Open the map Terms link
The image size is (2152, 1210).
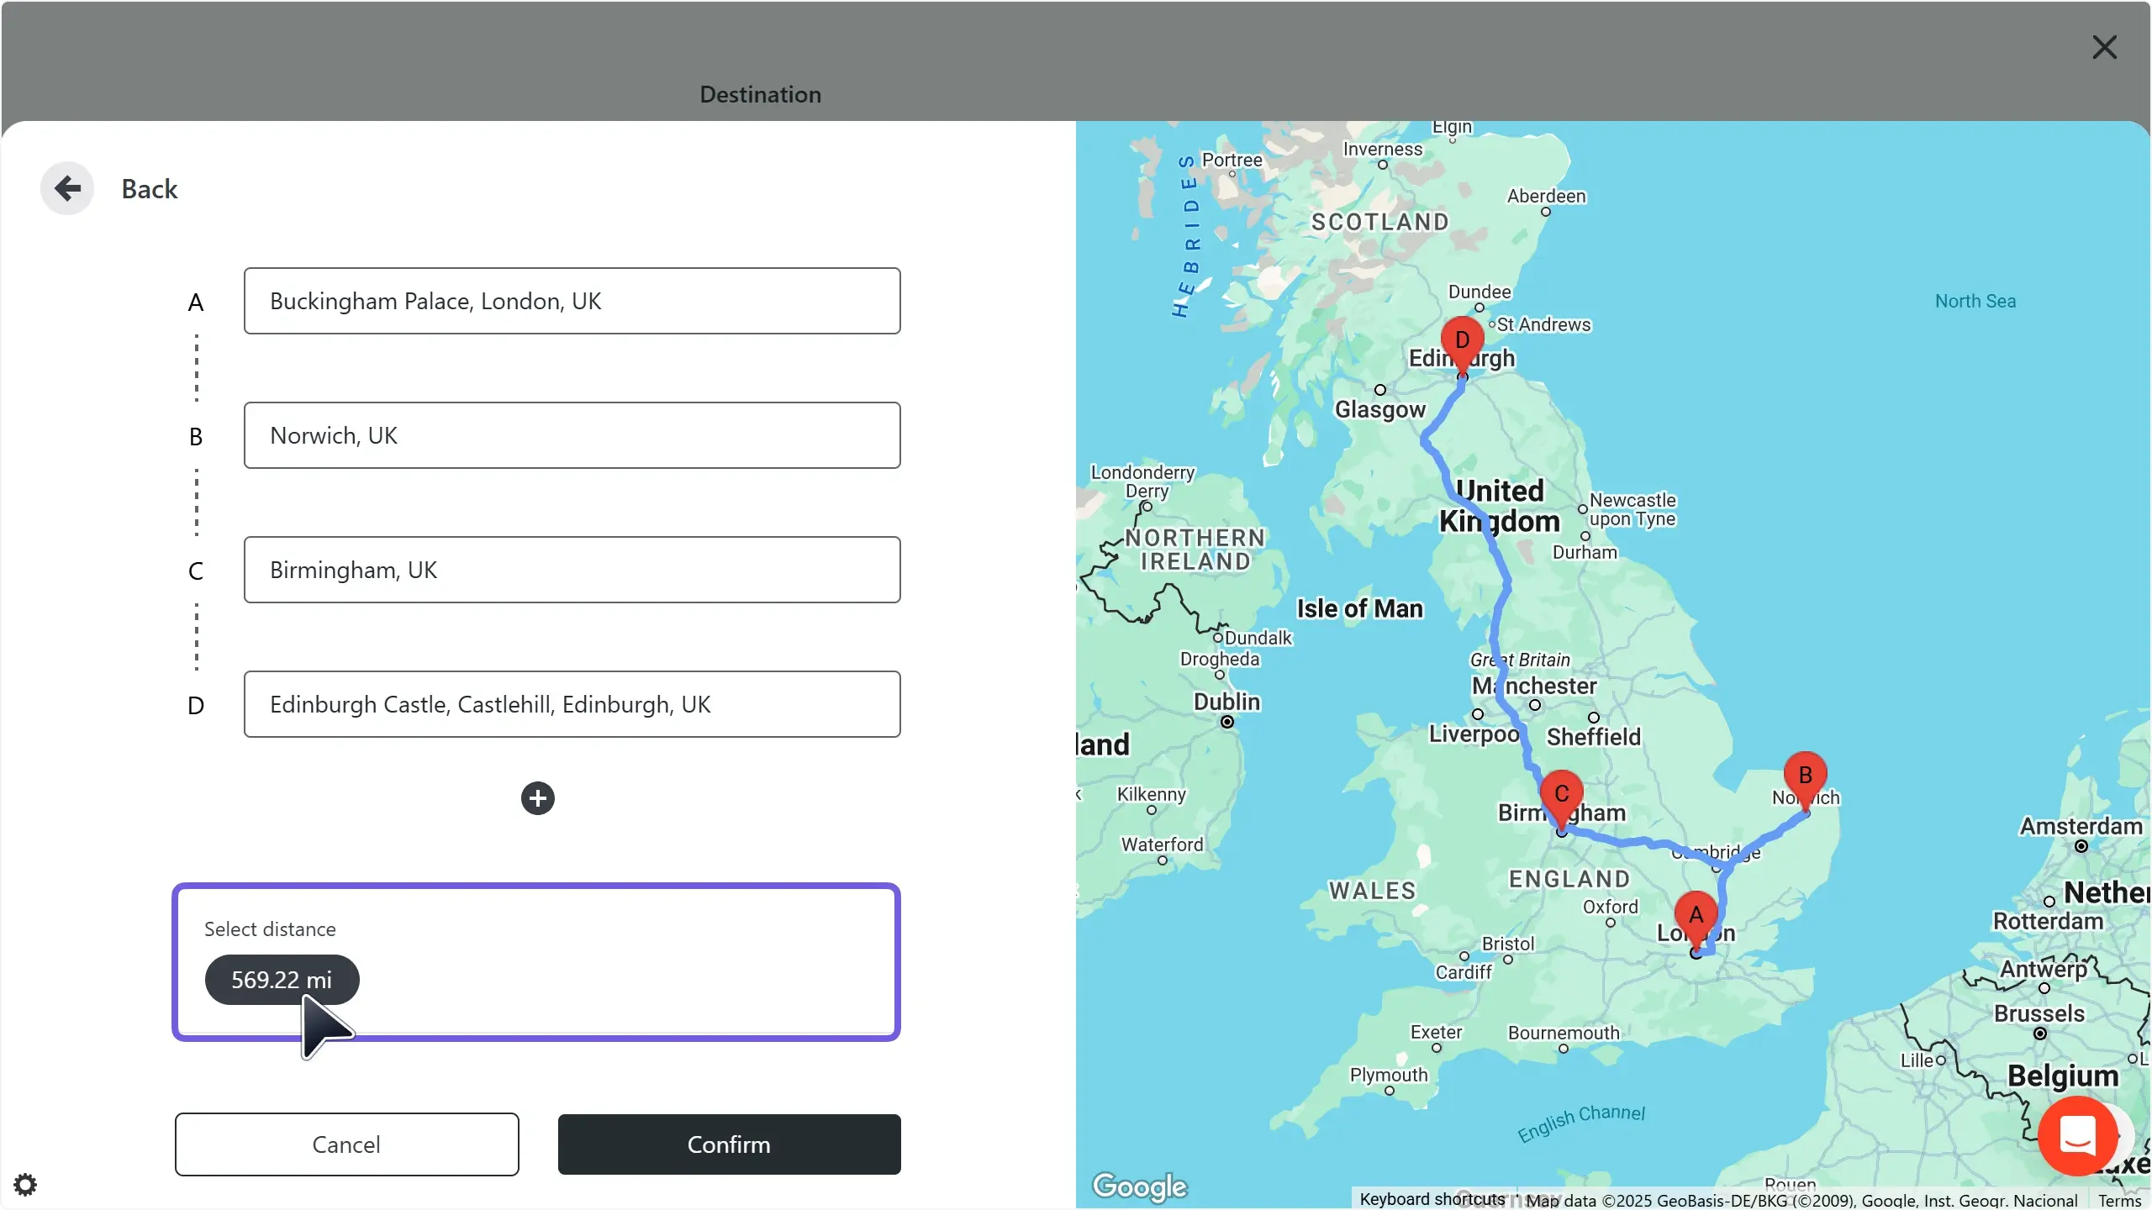(2119, 1200)
